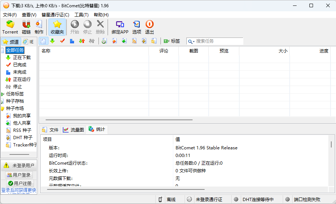Open the 工具(T) menu
The image size is (336, 204).
[81, 15]
